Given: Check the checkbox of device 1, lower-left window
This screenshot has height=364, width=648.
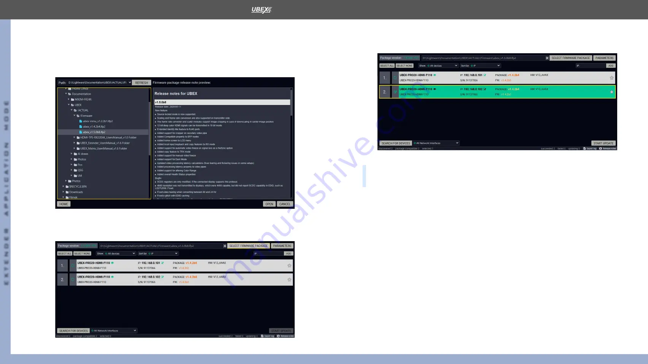Looking at the screenshot, I should [73, 265].
